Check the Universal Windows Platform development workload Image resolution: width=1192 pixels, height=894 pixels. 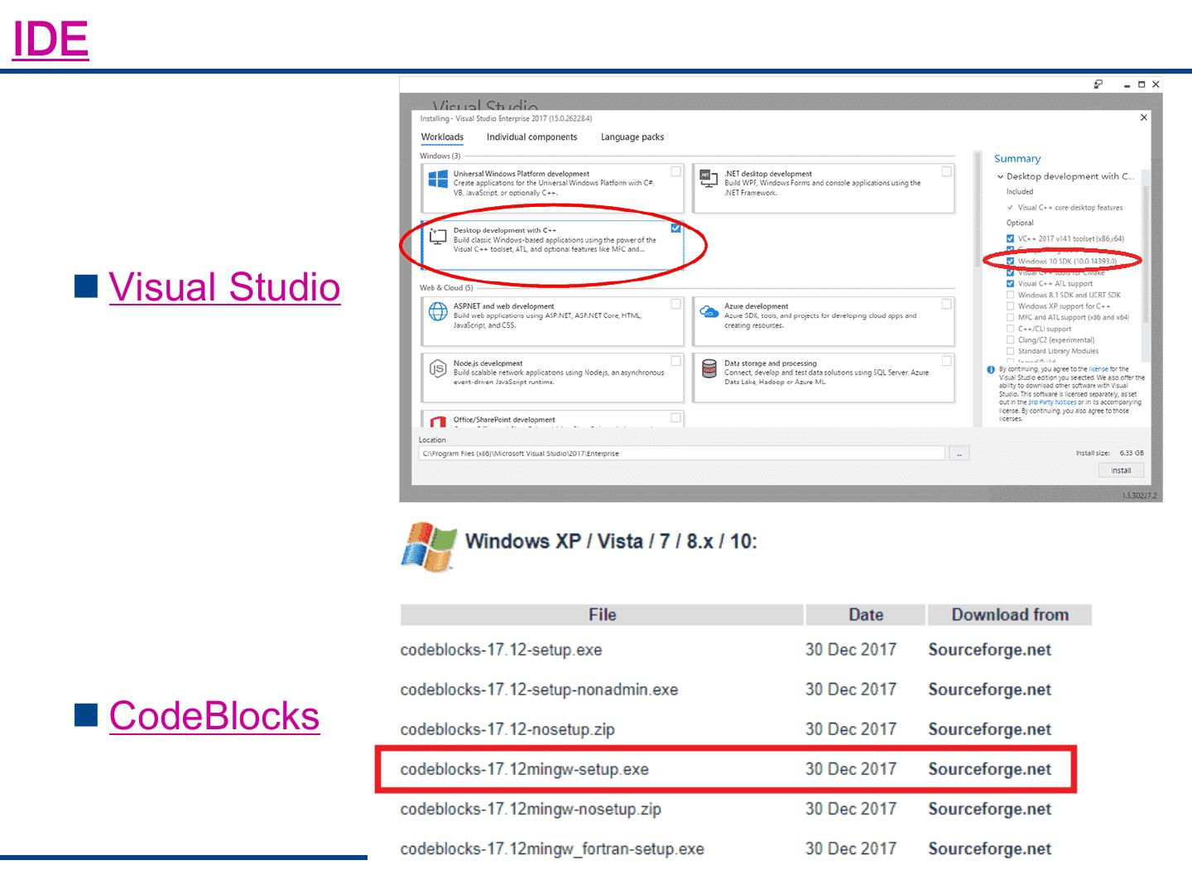(675, 171)
